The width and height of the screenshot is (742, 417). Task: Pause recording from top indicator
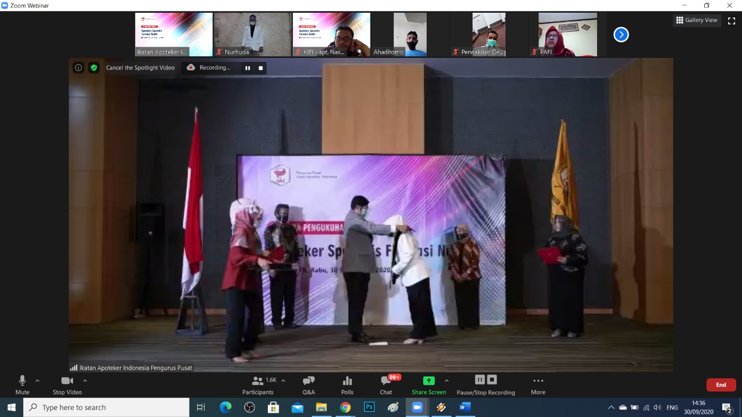(248, 68)
